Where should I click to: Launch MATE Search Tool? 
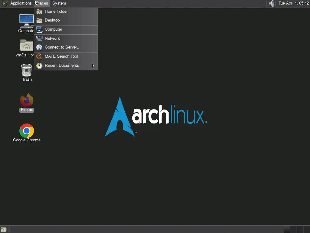(66, 56)
